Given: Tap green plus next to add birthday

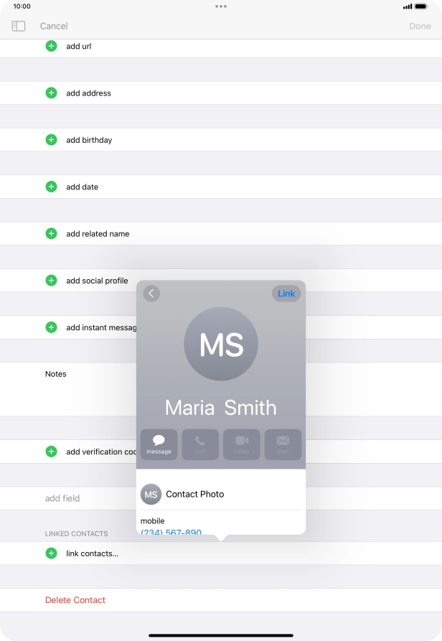Looking at the screenshot, I should click(x=51, y=140).
